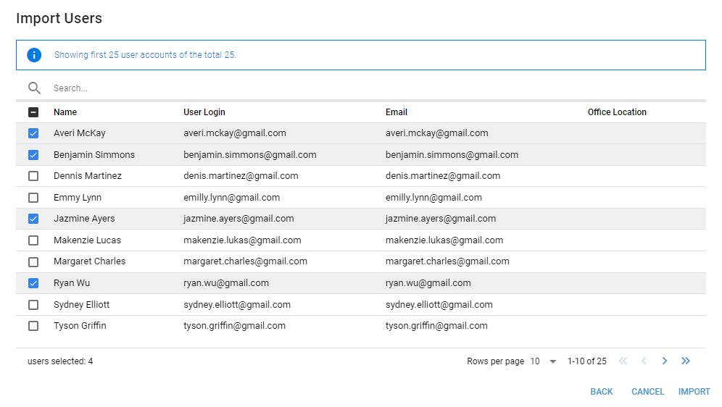The height and width of the screenshot is (407, 722).
Task: Click the blue info icon in banner
Action: coord(34,55)
